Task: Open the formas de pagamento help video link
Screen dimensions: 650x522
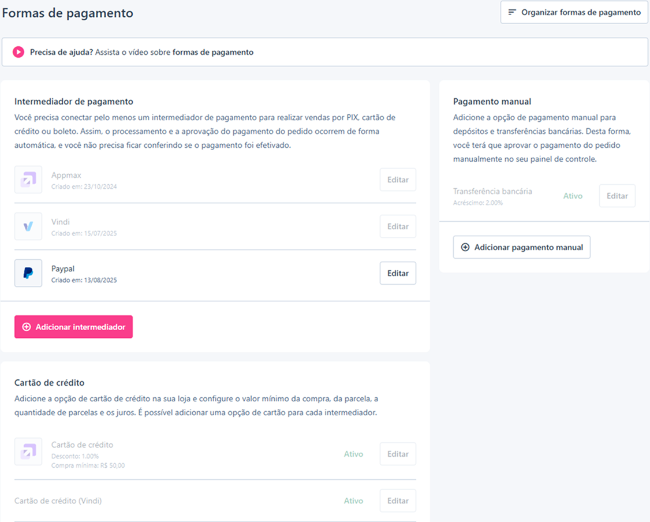Action: (212, 52)
